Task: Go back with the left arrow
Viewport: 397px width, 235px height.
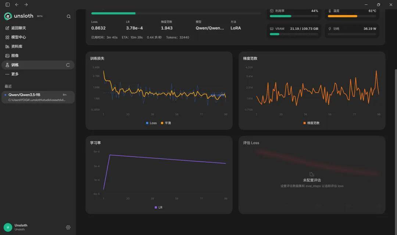Action: [x=17, y=4]
